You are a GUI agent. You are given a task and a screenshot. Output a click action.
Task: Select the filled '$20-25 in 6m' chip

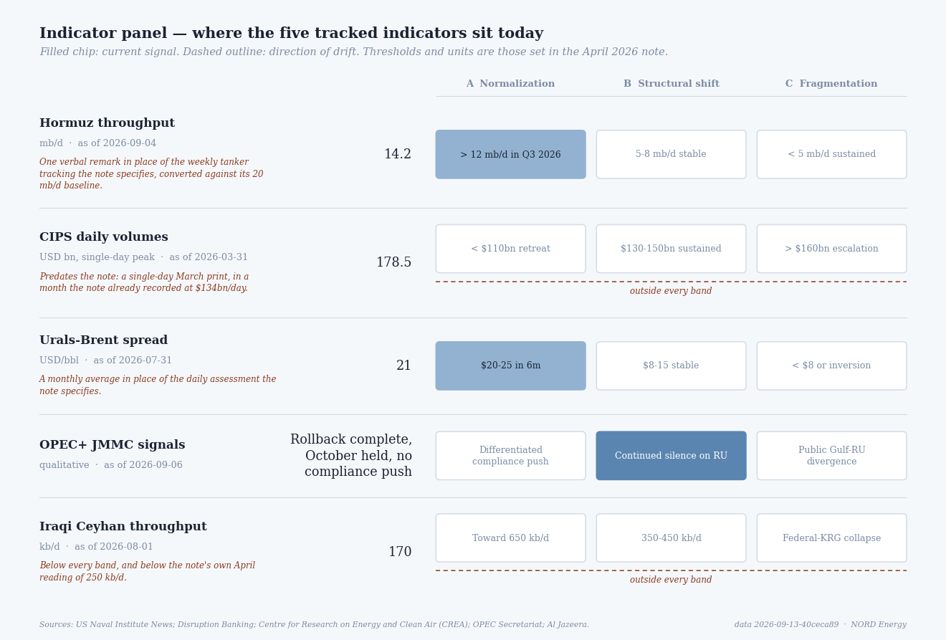click(510, 366)
